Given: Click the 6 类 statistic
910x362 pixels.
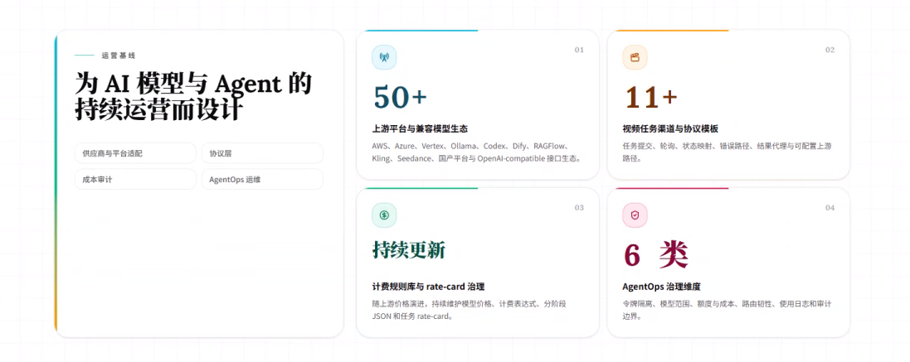Looking at the screenshot, I should tap(655, 254).
